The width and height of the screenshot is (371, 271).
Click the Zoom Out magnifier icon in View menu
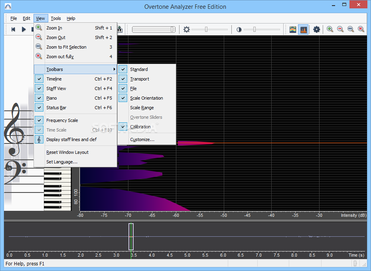click(x=39, y=37)
